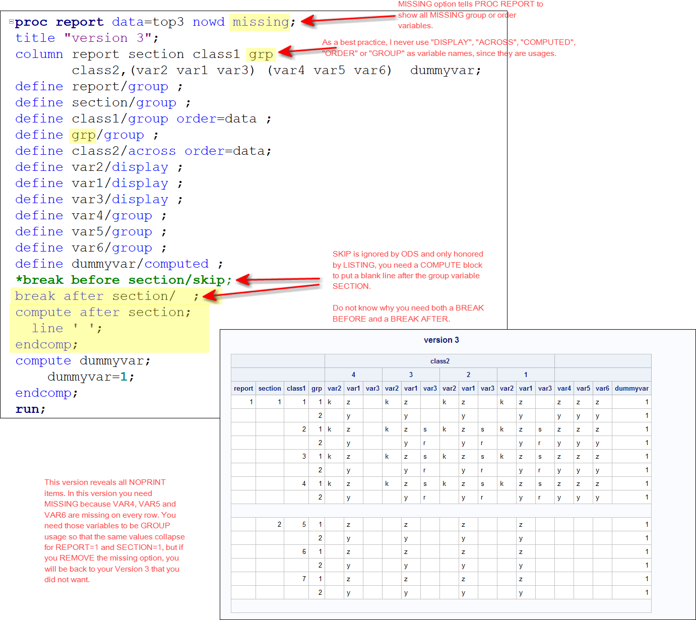The width and height of the screenshot is (696, 620).
Task: Click the version 3 table title
Action: click(441, 340)
